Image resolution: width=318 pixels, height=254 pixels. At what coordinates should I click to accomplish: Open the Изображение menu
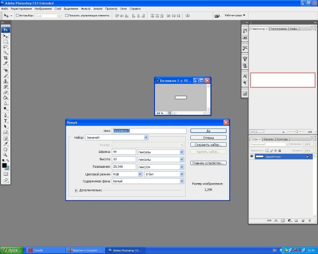click(x=43, y=9)
